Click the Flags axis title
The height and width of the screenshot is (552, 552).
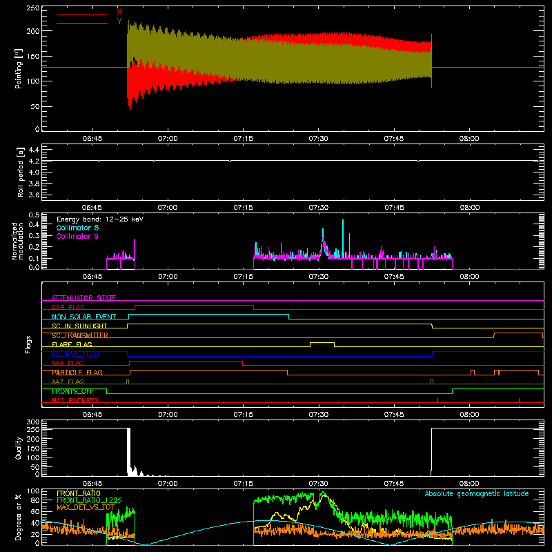click(x=28, y=344)
